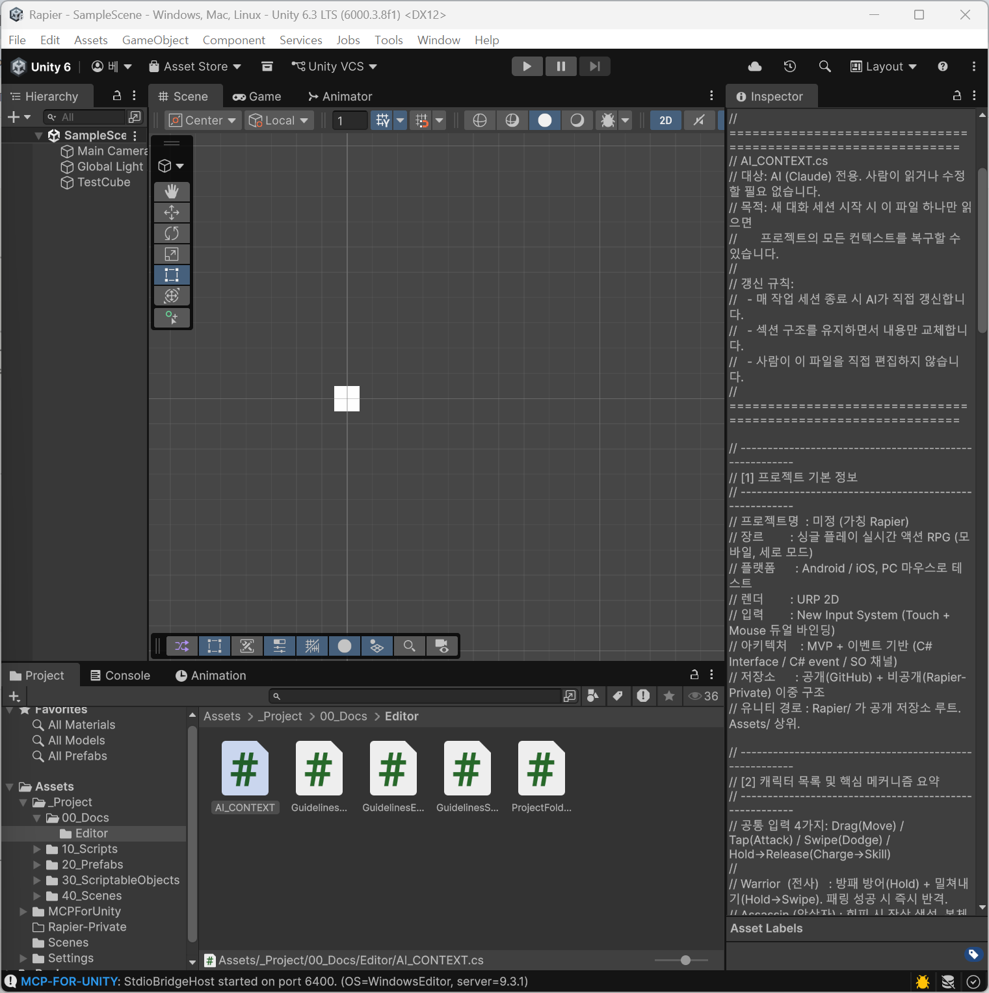Viewport: 989px width, 993px height.
Task: Open the Package Manager icon in the toolbar
Action: [267, 66]
